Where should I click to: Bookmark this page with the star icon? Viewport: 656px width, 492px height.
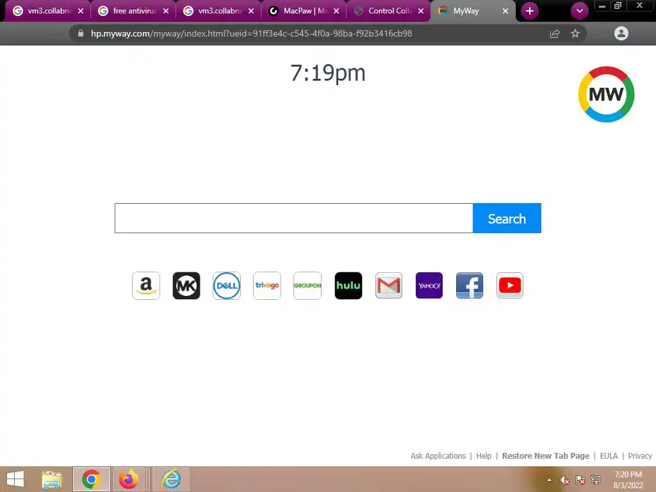[575, 33]
